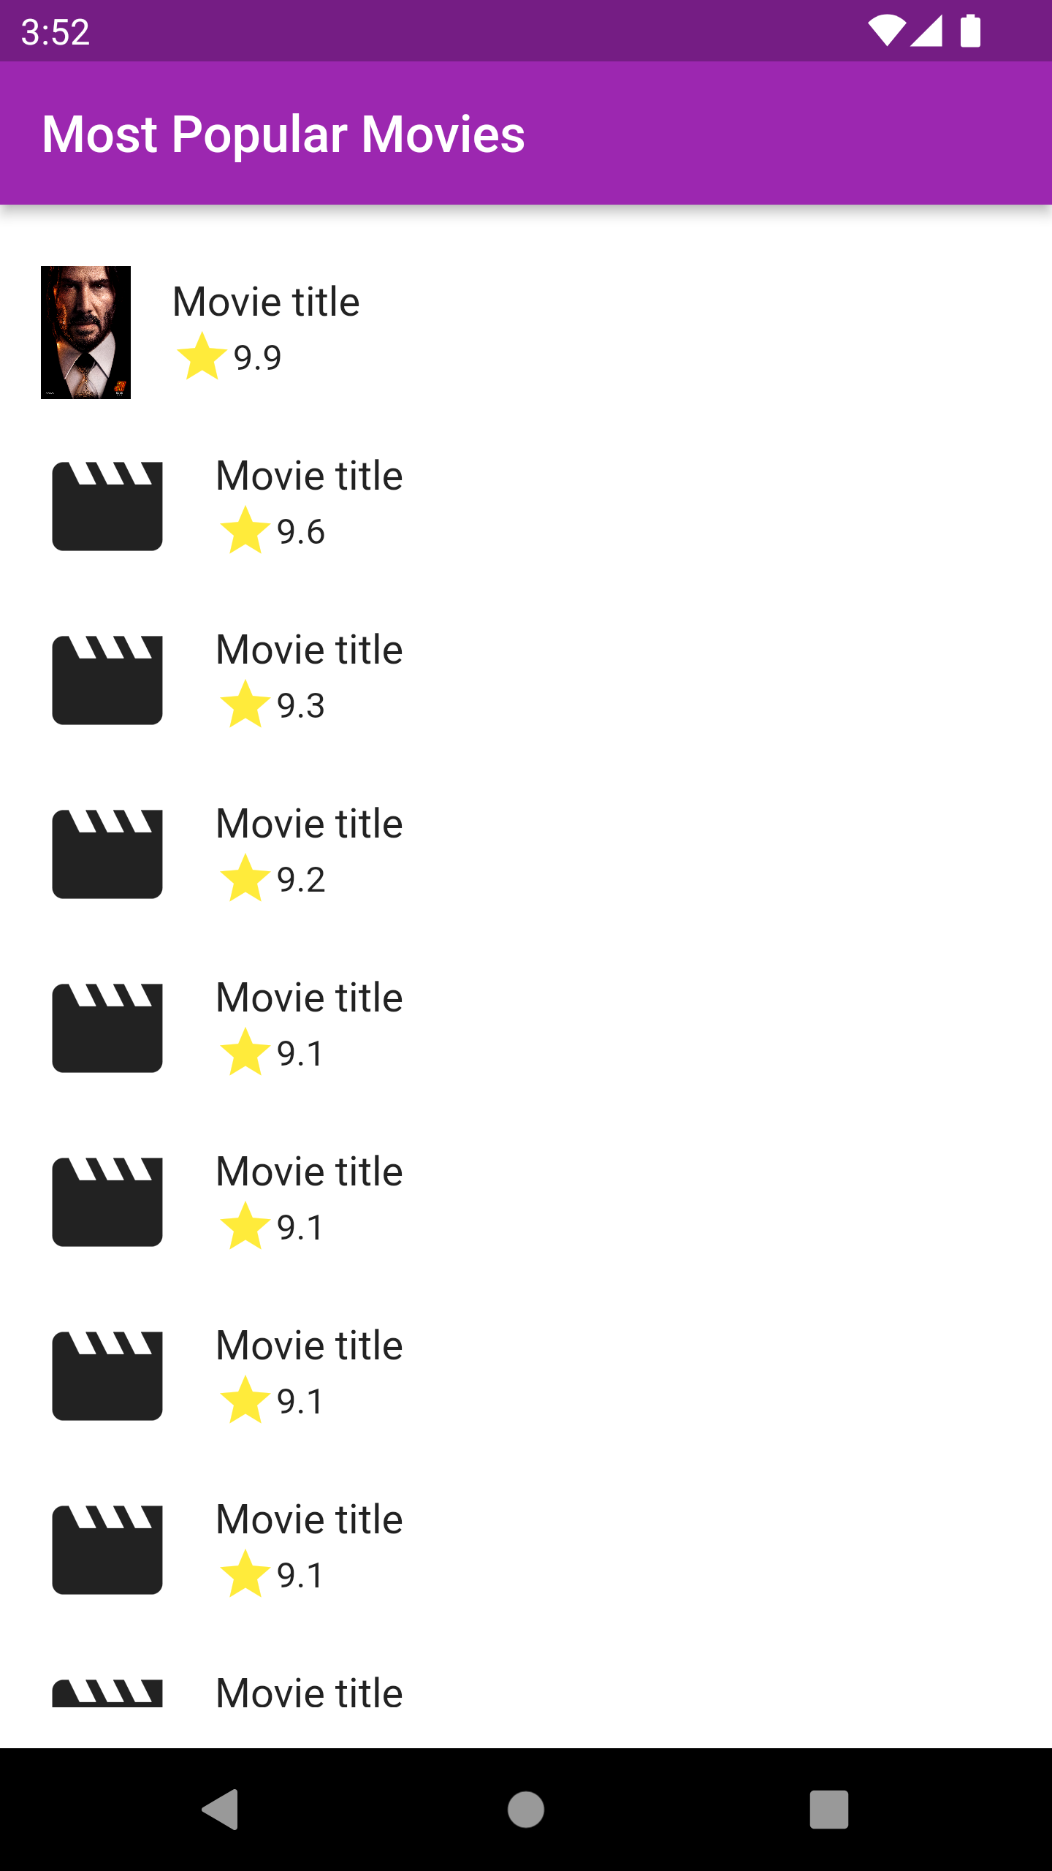The image size is (1052, 1871).
Task: Tap the Most Popular Movies header title
Action: [x=283, y=134]
